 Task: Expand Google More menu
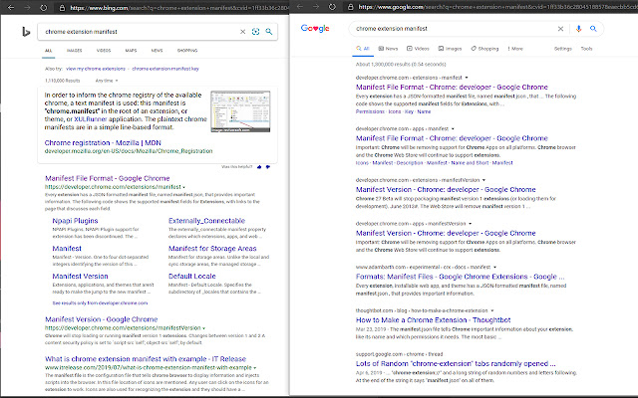pyautogui.click(x=515, y=49)
